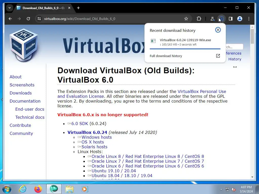Open the About sidebar link
Image resolution: width=259 pixels, height=194 pixels.
tap(15, 77)
